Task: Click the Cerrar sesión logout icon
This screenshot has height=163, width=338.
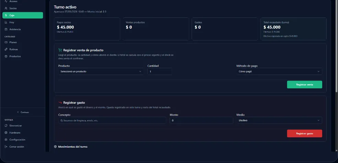Action: (x=6, y=147)
